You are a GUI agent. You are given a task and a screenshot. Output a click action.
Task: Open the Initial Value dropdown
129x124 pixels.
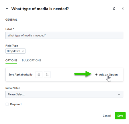(64, 94)
